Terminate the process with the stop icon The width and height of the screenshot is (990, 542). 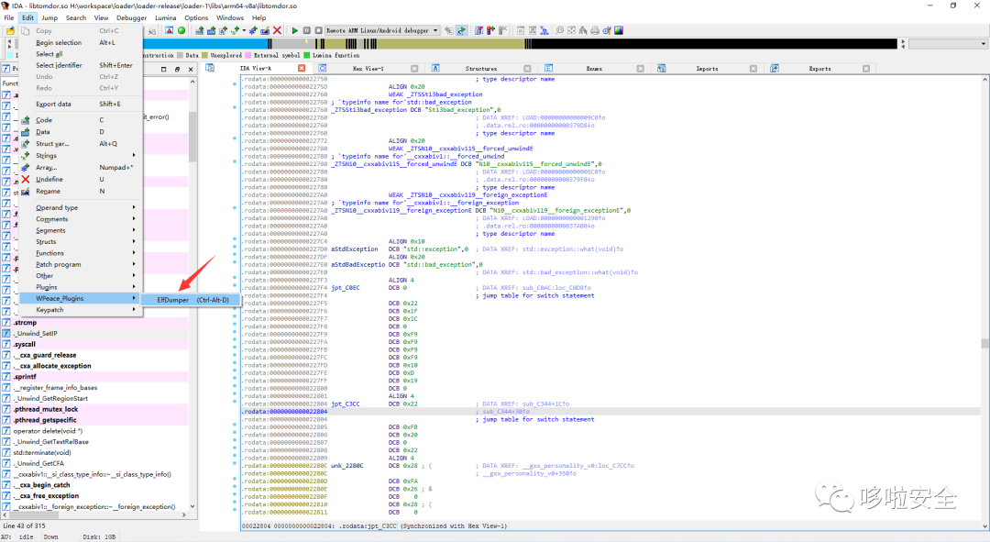click(319, 30)
